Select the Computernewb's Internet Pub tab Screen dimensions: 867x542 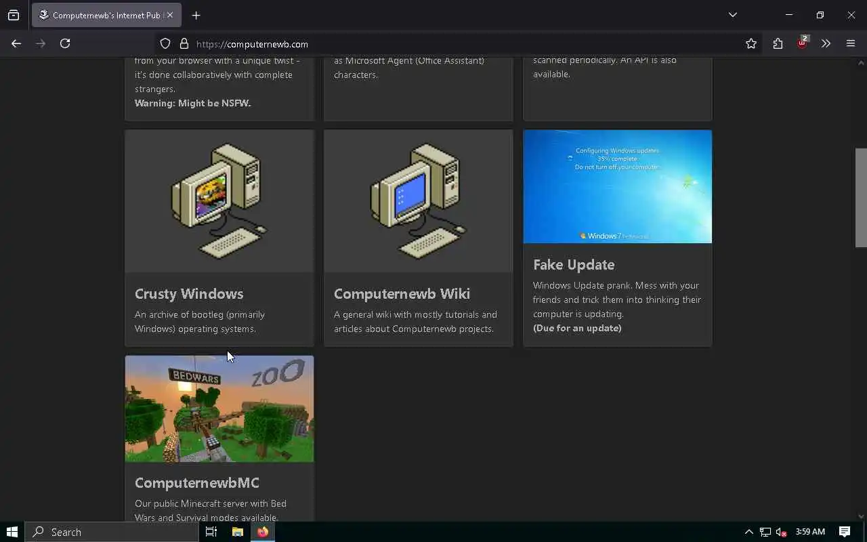click(x=106, y=15)
